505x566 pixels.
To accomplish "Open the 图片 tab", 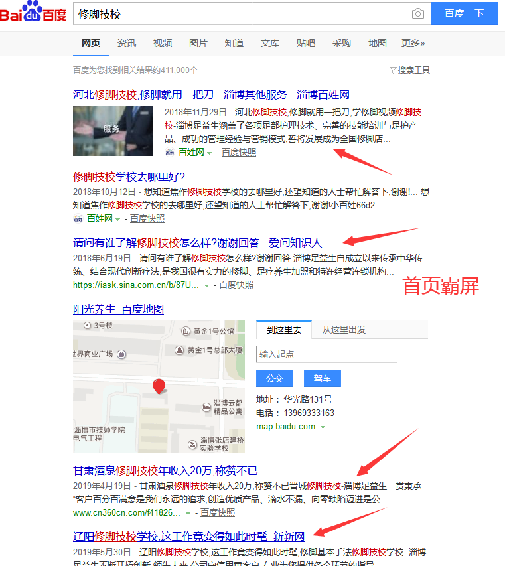I will pyautogui.click(x=198, y=43).
